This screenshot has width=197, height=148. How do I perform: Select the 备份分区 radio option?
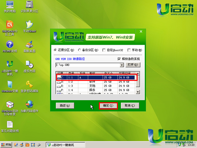coord(88,50)
